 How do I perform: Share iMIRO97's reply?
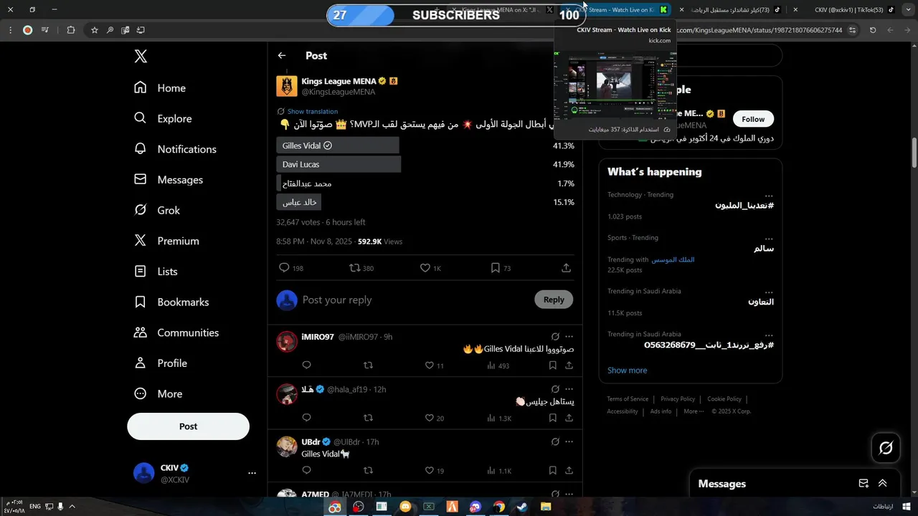click(x=569, y=365)
